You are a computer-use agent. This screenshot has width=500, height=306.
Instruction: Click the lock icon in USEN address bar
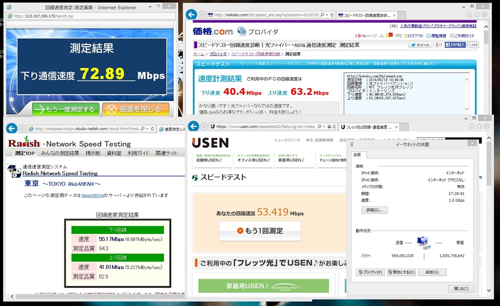(x=329, y=127)
